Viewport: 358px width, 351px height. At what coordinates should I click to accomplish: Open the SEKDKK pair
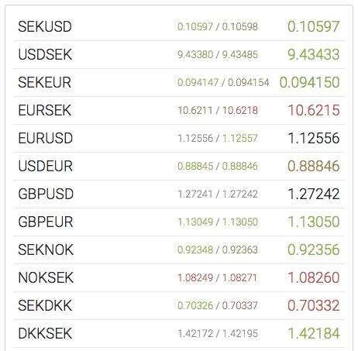pos(179,305)
